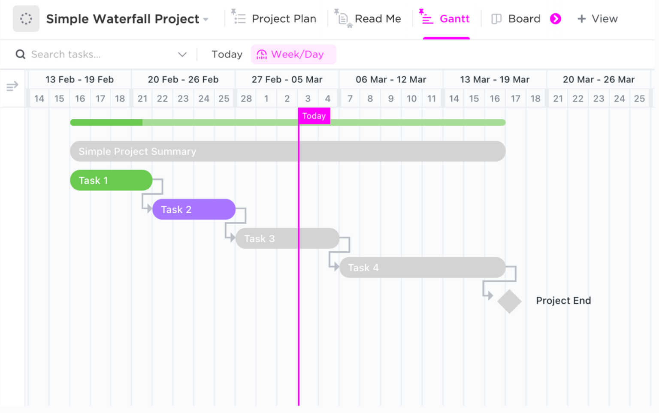This screenshot has width=659, height=413.
Task: Expand the left sidebar panel
Action: tap(12, 86)
